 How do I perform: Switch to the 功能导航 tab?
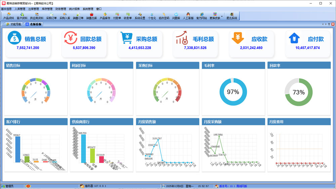(x=13, y=24)
